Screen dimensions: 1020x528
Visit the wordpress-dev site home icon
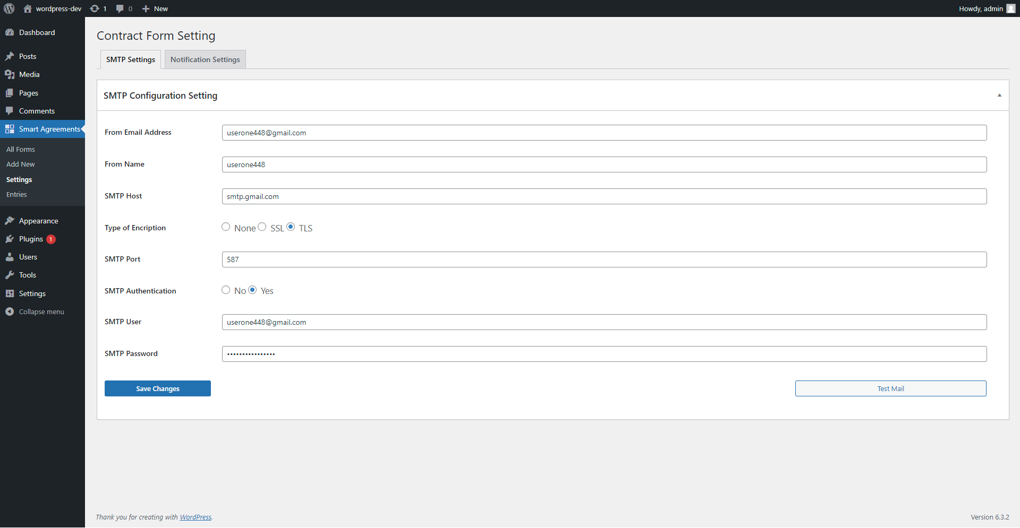click(x=28, y=8)
